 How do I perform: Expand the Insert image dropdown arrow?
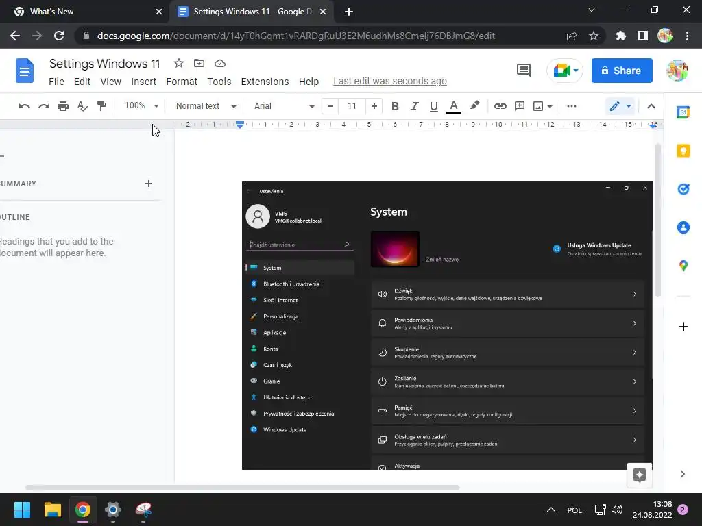pos(550,106)
